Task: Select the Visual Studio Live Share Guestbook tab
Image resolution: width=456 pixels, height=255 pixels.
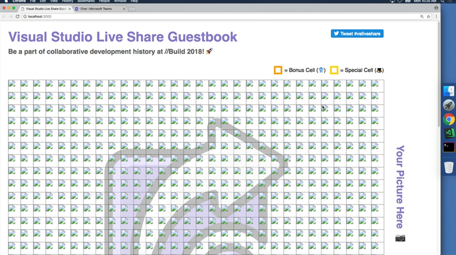Action: tap(46, 9)
